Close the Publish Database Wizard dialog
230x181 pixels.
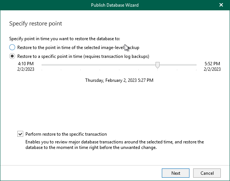[221, 5]
